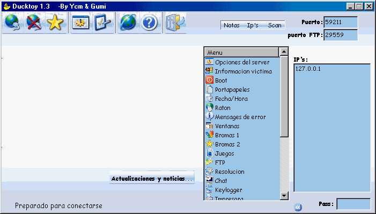Open help with the question mark icon
The width and height of the screenshot is (376, 214).
pos(149,23)
